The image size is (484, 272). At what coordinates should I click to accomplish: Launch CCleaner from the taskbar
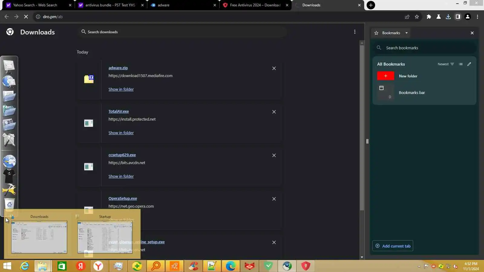click(x=194, y=266)
